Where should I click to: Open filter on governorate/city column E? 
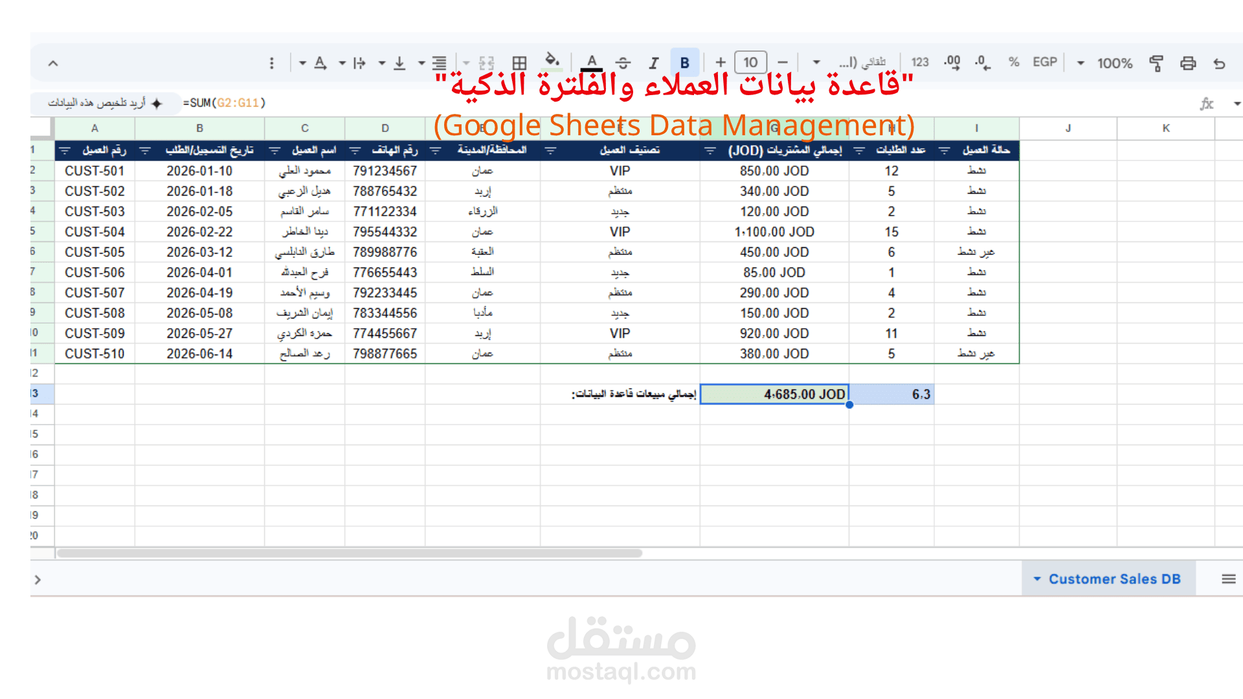pos(436,150)
